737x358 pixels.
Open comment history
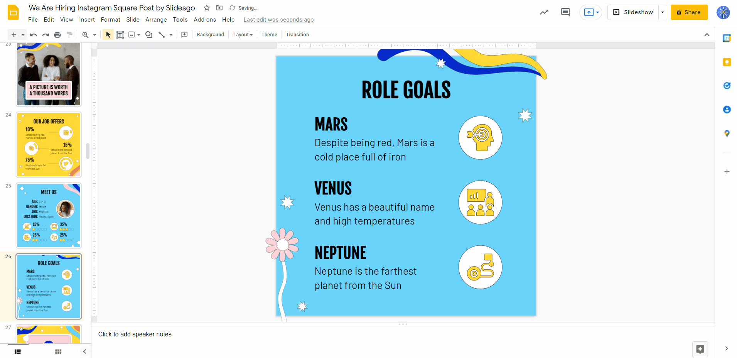[x=565, y=12]
